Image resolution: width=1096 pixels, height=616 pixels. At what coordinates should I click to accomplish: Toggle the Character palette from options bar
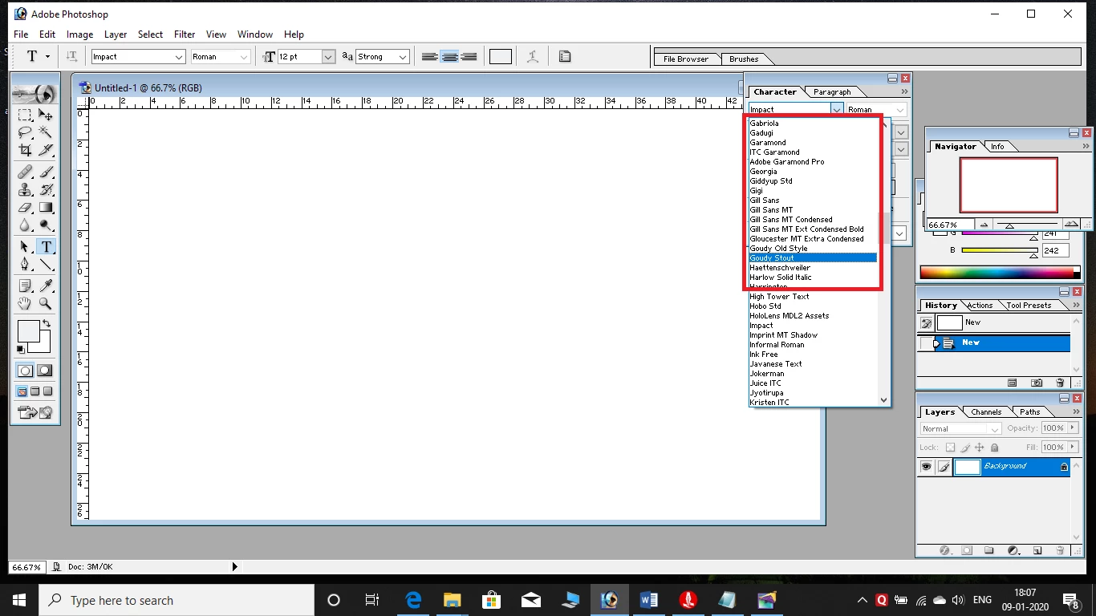point(565,56)
